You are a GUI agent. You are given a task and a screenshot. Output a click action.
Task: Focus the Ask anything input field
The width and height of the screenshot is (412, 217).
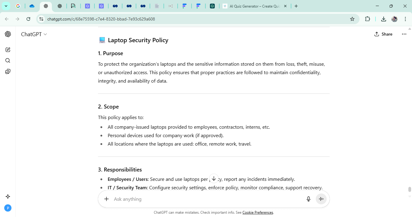click(205, 199)
